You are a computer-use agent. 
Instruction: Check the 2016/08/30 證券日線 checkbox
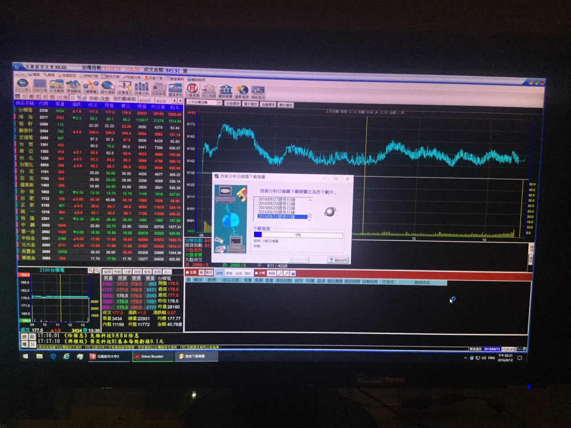(x=256, y=212)
